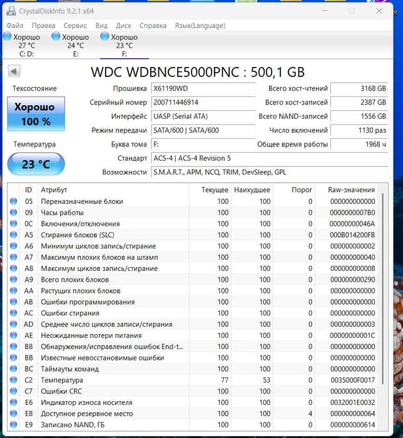Open the Язык(Language) menu

(200, 26)
